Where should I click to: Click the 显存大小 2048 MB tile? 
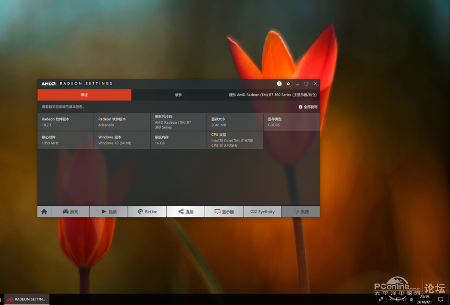tap(235, 122)
